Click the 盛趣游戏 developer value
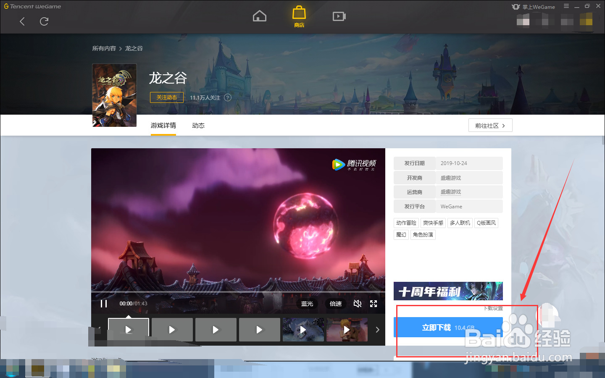This screenshot has width=605, height=378. click(x=451, y=178)
